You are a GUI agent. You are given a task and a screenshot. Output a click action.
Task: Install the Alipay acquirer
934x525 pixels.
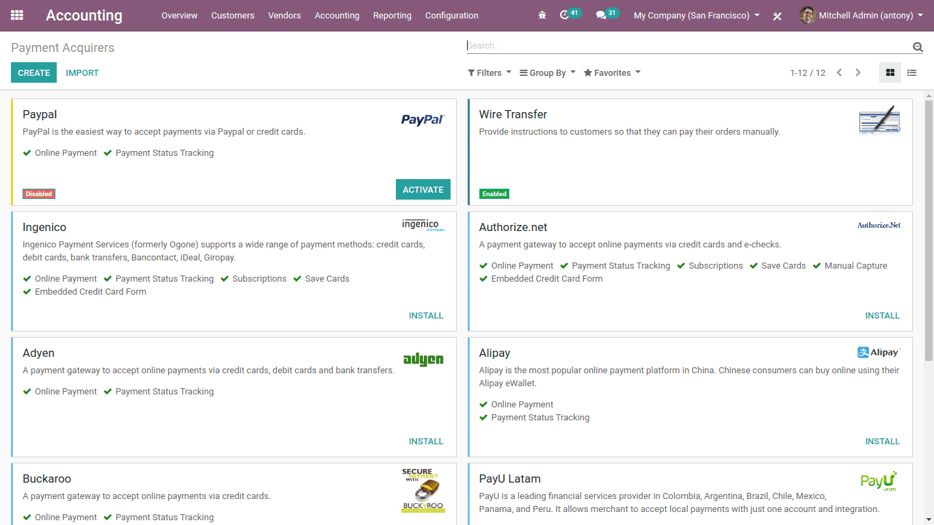click(883, 441)
